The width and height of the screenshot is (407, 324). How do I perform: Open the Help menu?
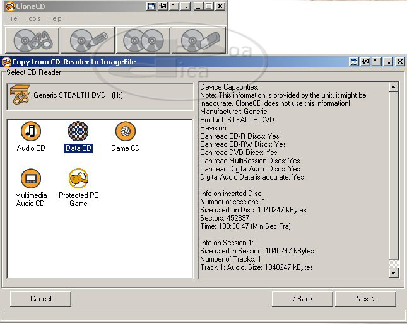pos(55,18)
